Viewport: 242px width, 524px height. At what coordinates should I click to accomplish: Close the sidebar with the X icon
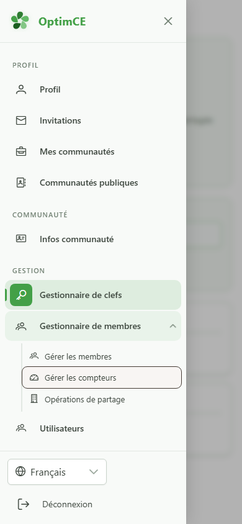[x=168, y=21]
